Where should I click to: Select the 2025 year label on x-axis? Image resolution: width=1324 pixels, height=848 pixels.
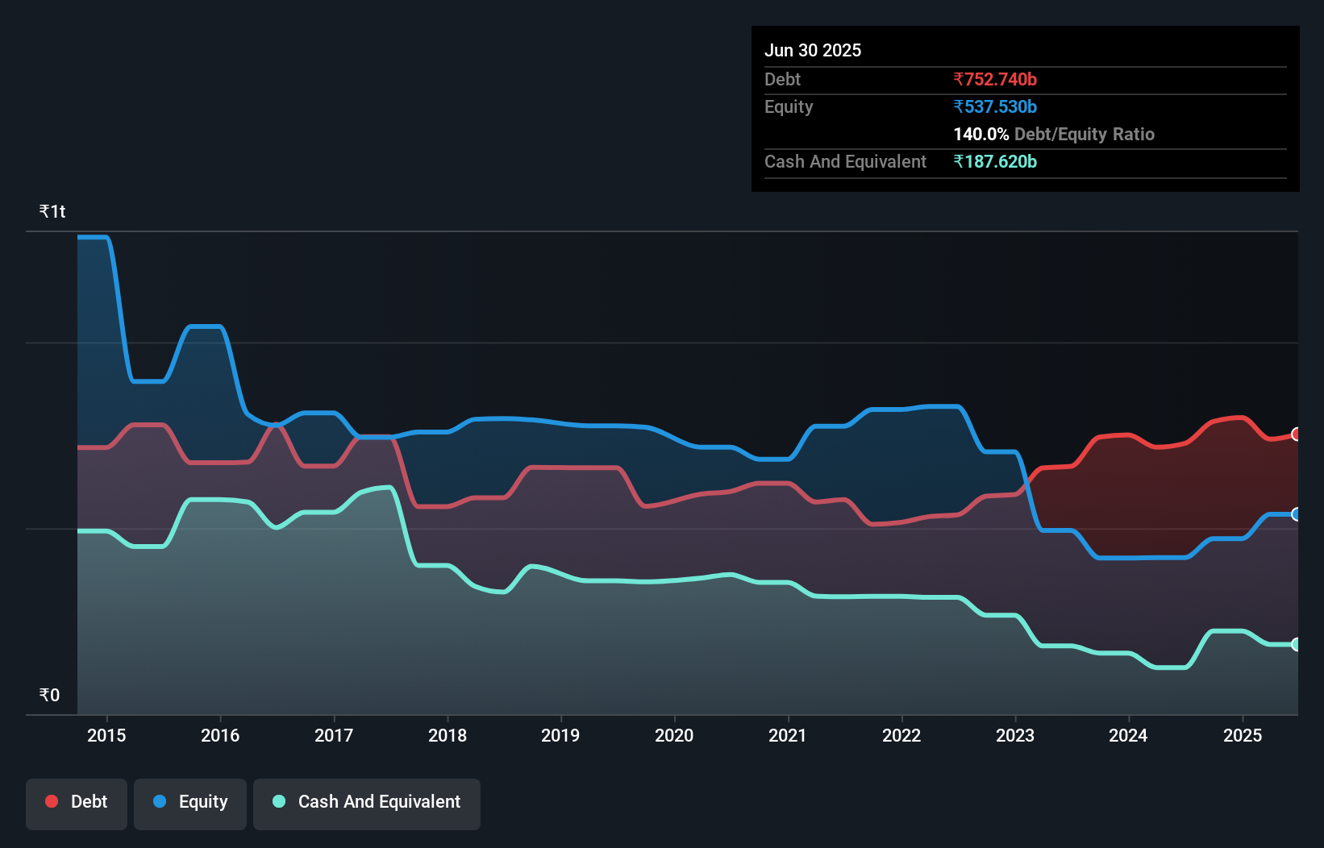pos(1243,735)
